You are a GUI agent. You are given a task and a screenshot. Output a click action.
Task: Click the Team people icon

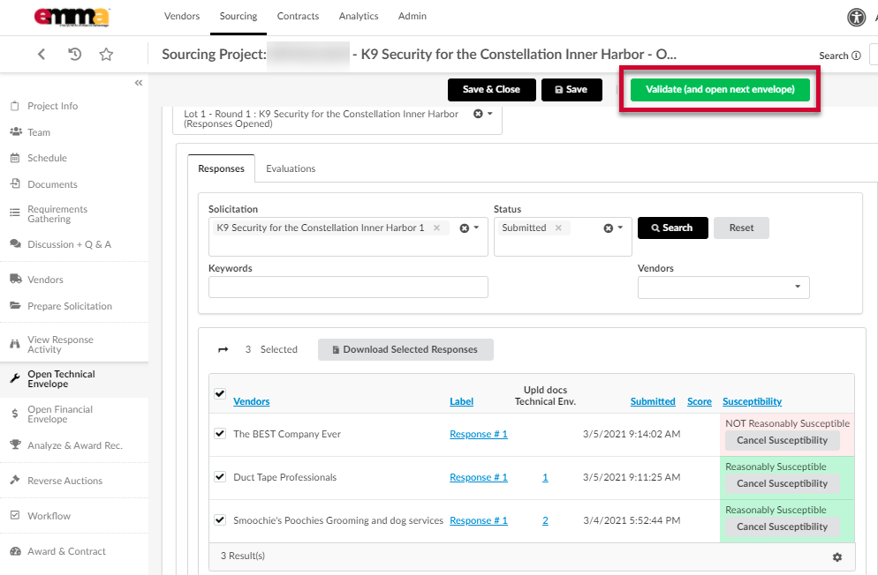pos(16,132)
